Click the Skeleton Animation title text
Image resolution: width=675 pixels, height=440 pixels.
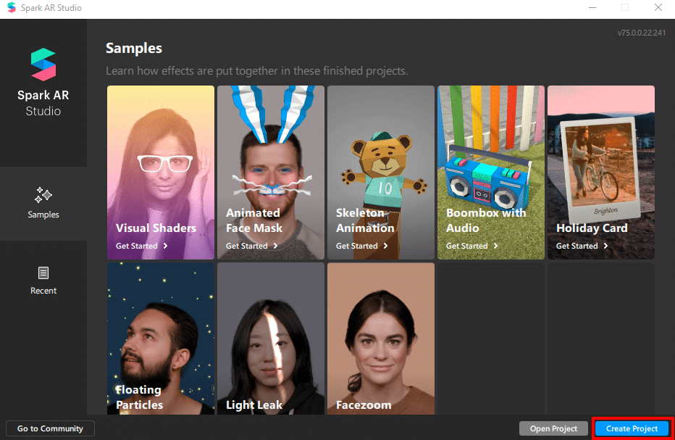coord(365,220)
